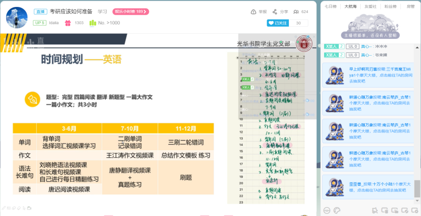Switch to the 大航海 tab
421x216 pixels.
(351, 6)
